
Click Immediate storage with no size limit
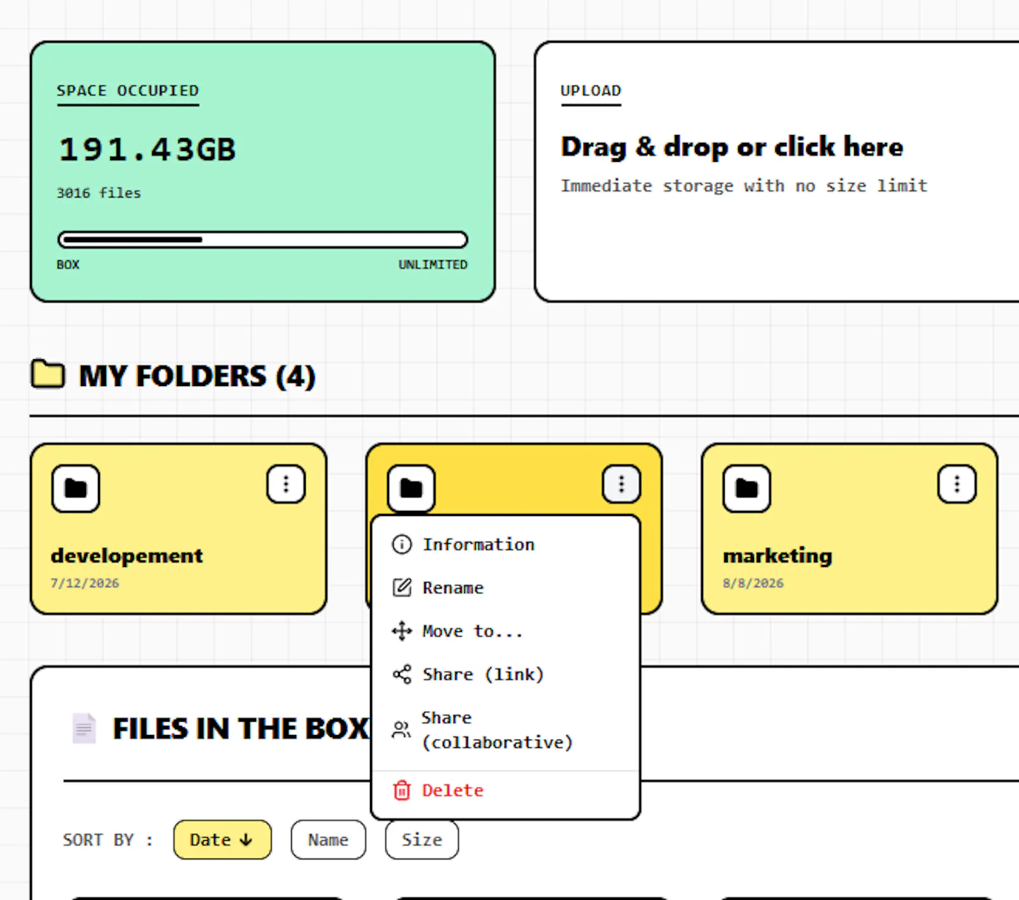(x=744, y=186)
